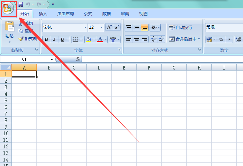This screenshot has height=166, width=243.
Task: Expand borders dropdown arrow
Action: 81,39
